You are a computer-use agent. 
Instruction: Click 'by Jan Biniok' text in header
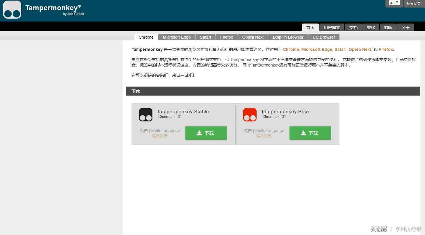click(x=73, y=14)
